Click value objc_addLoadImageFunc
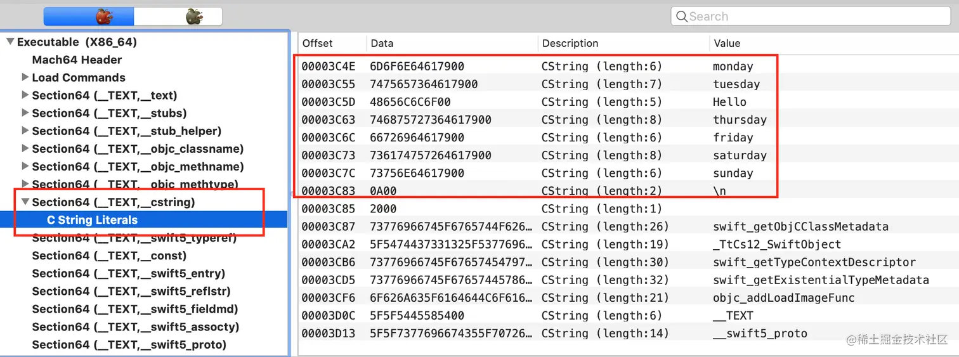Image resolution: width=959 pixels, height=357 pixels. coord(784,297)
